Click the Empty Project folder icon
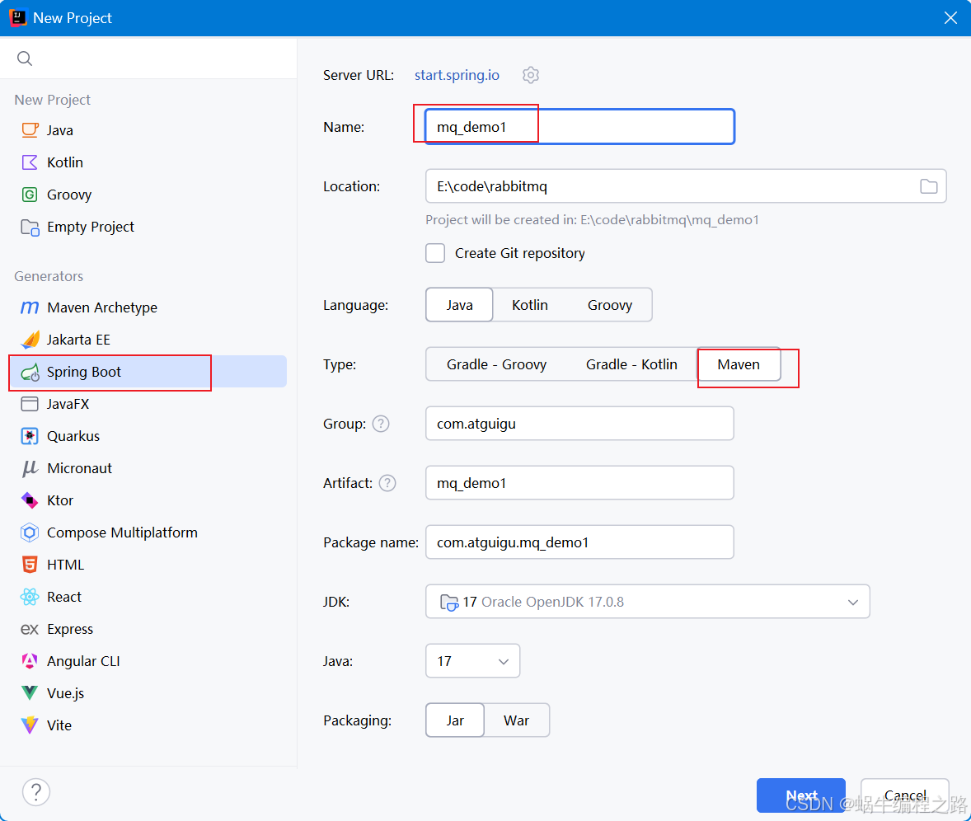Viewport: 971px width, 821px height. [30, 228]
